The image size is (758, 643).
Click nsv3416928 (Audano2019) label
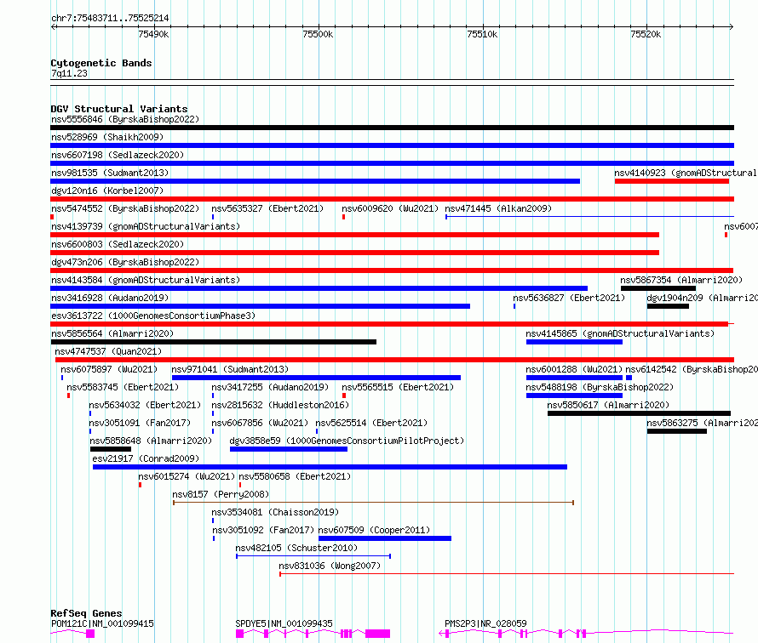coord(110,298)
